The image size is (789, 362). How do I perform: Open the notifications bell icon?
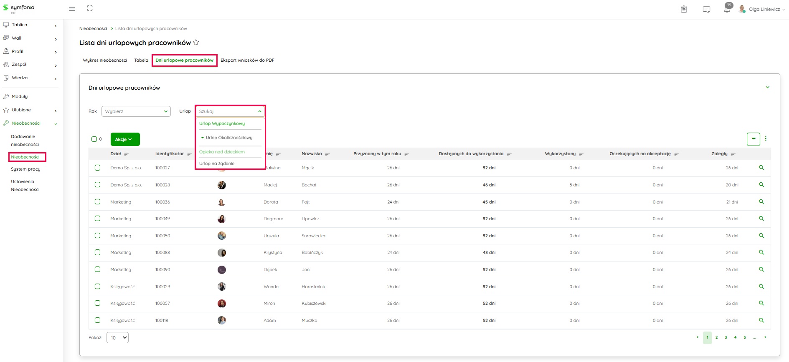pyautogui.click(x=727, y=9)
